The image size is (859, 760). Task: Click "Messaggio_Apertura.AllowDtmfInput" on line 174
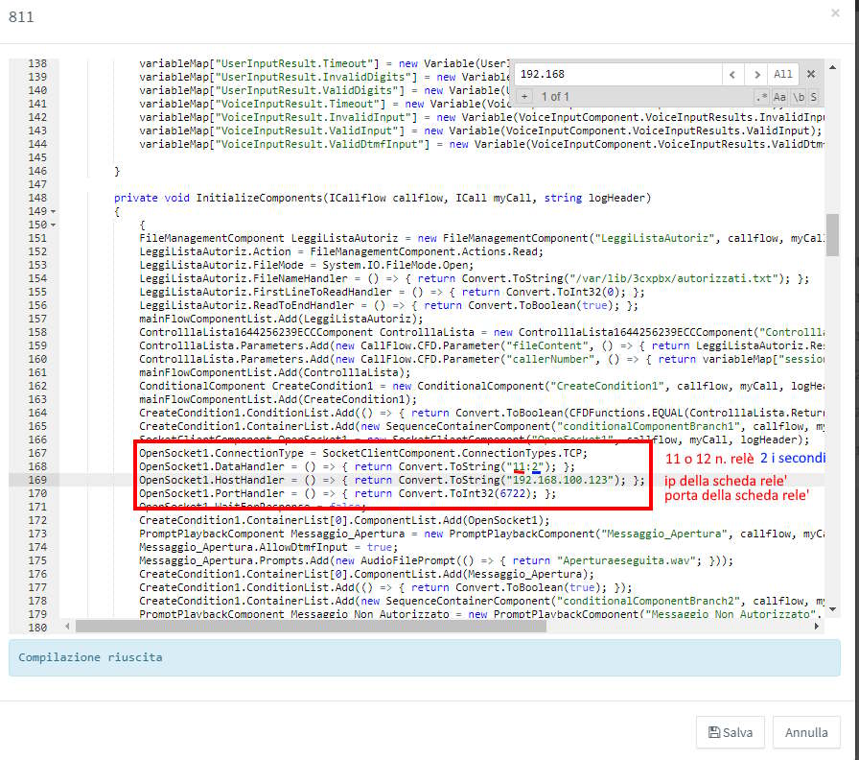tap(244, 547)
